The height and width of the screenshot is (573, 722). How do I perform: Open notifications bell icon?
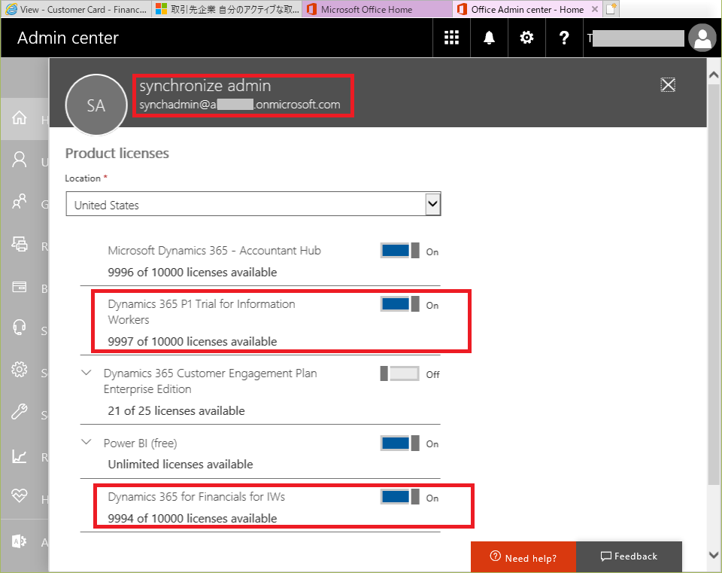[489, 38]
